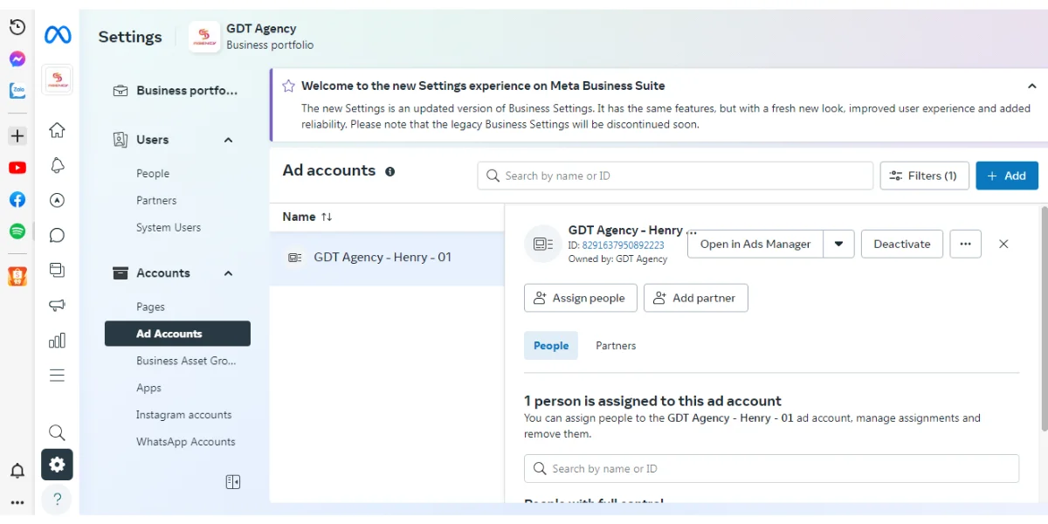Viewport: 1048px width, 524px height.
Task: Click Add partner
Action: (696, 298)
